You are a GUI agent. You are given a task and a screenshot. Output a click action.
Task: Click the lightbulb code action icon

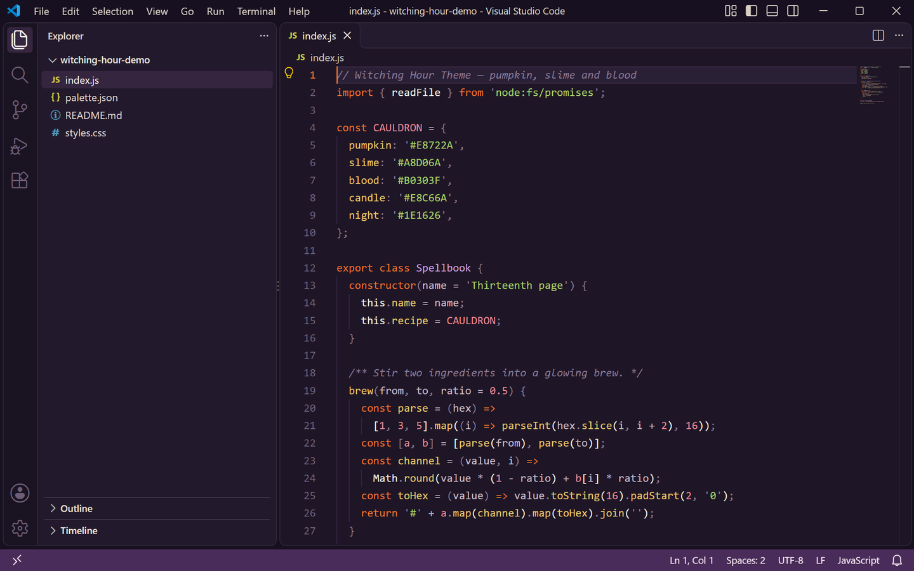click(289, 73)
